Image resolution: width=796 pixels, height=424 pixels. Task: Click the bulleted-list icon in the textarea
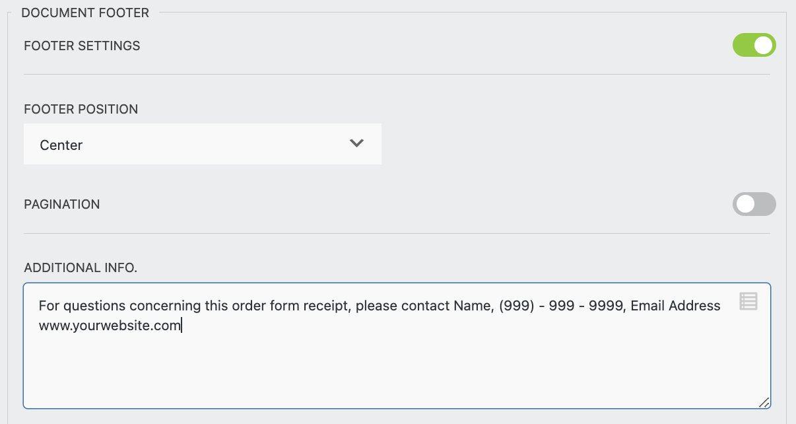click(x=748, y=302)
